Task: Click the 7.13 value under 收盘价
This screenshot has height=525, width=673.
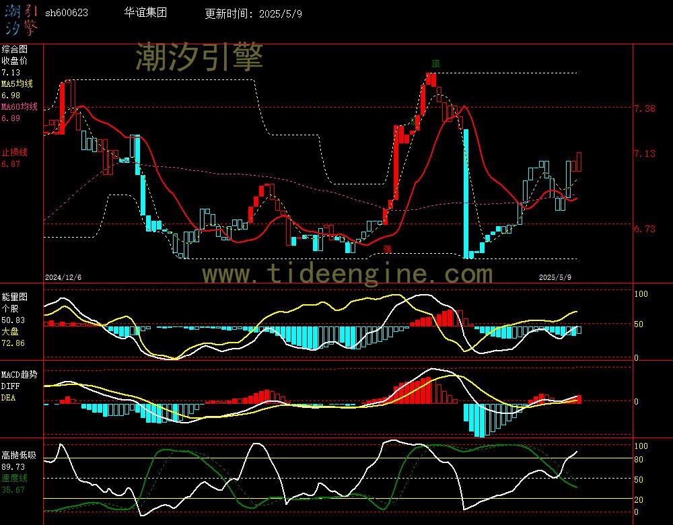Action: (11, 73)
